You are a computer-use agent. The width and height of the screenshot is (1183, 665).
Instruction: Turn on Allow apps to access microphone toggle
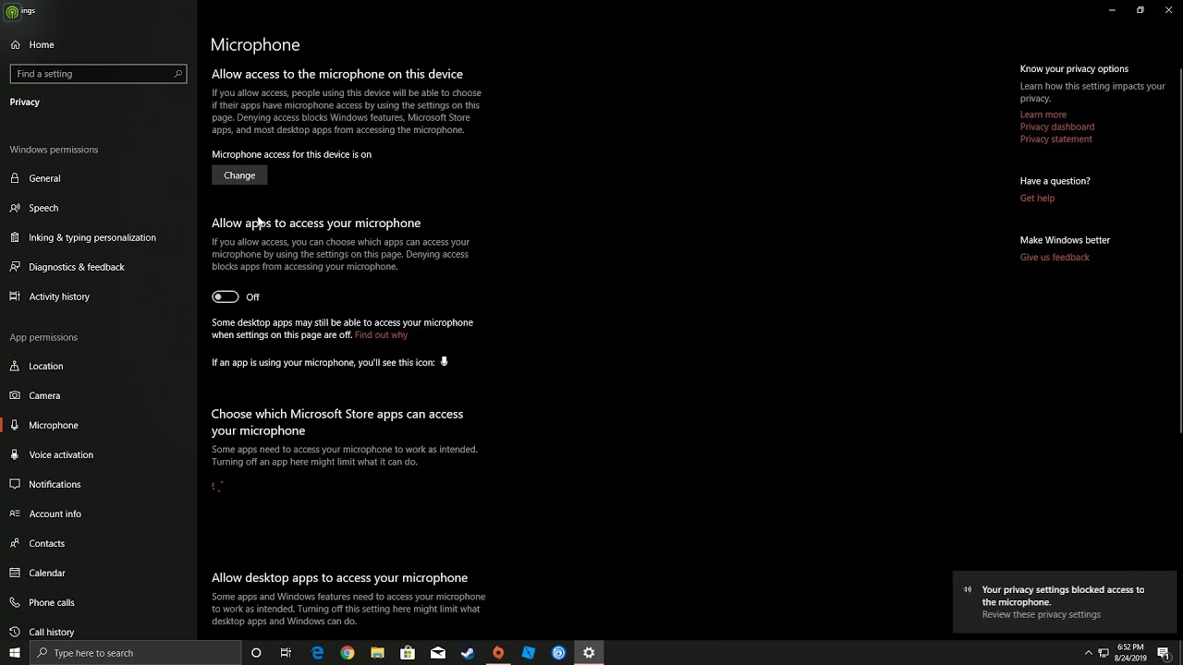point(226,296)
